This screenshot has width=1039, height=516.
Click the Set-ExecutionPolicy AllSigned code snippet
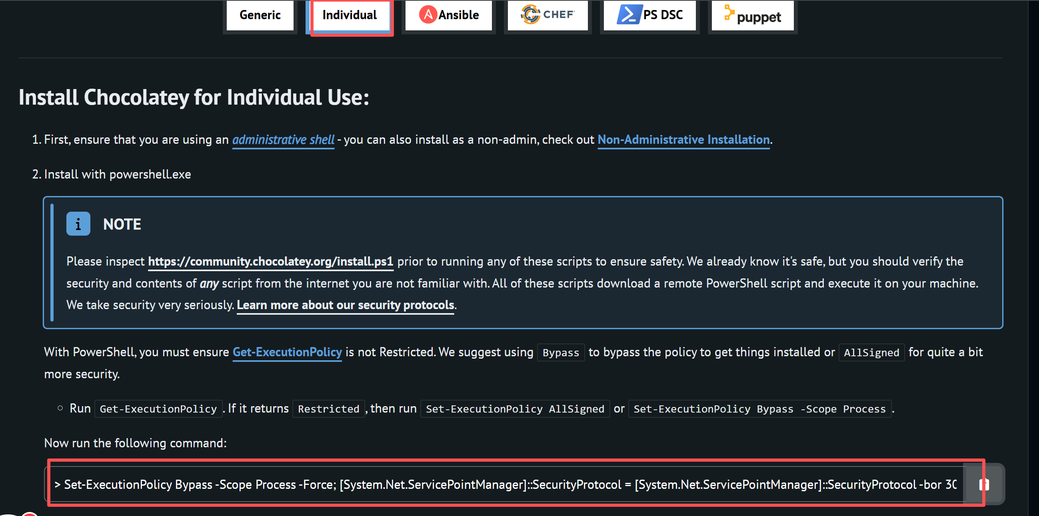tap(515, 409)
